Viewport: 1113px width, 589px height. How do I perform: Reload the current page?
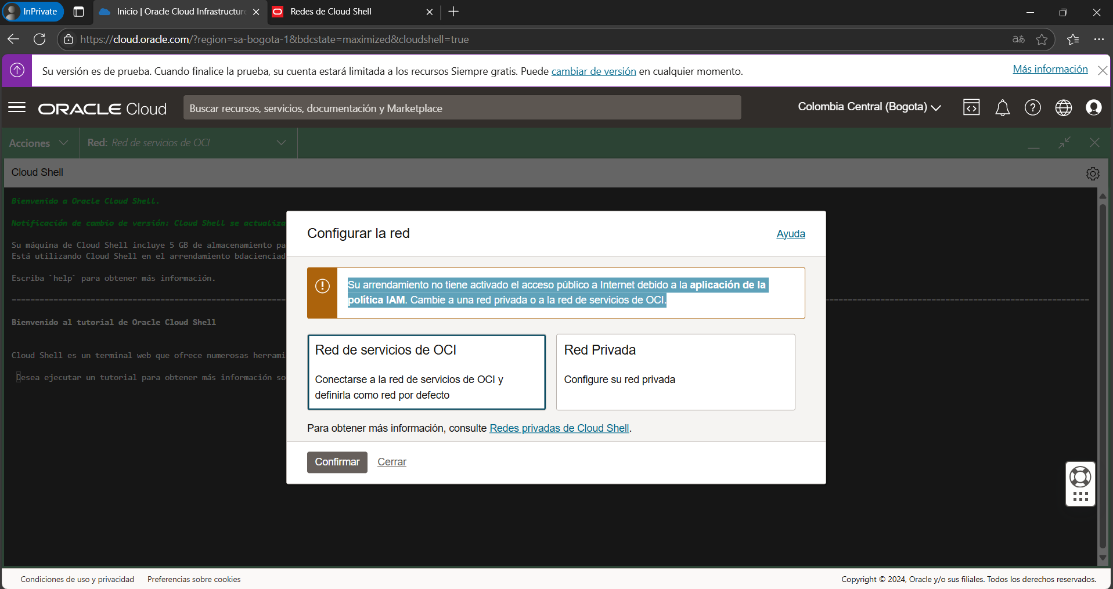pos(39,39)
